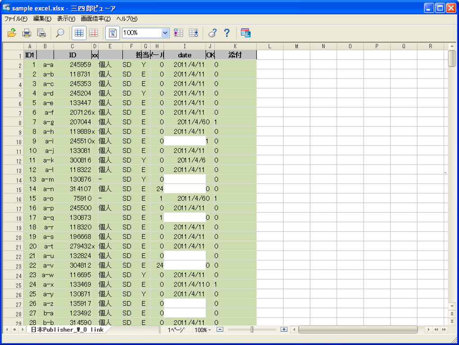
Task: Open the ヘルプ(H) menu
Action: [127, 19]
